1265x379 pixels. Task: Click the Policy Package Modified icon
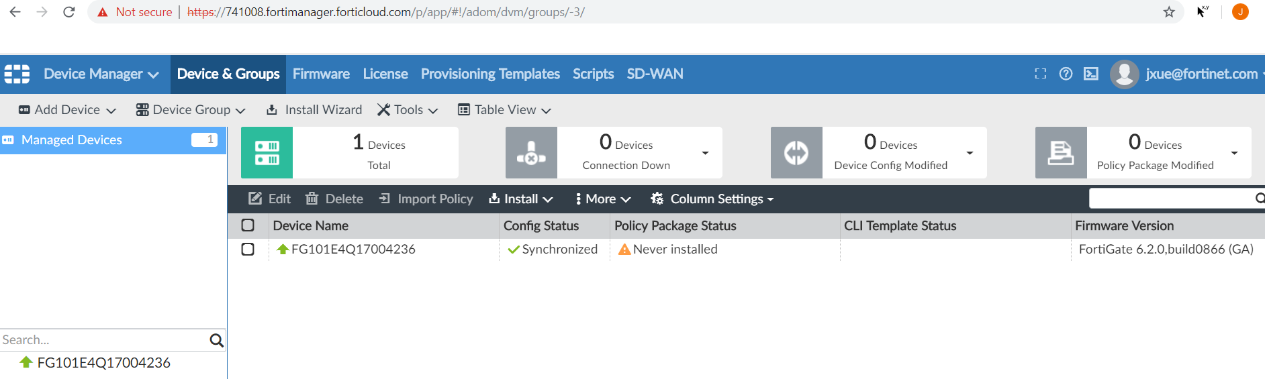coord(1061,153)
